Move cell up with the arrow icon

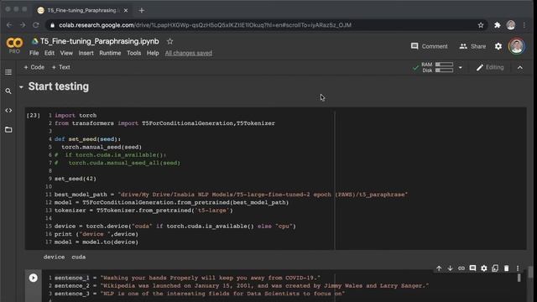pyautogui.click(x=439, y=268)
